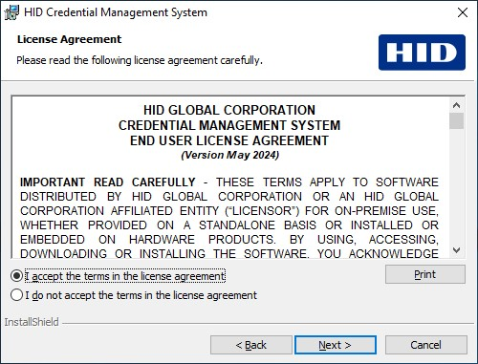
Task: Click the installer icon in title bar
Action: click(11, 12)
